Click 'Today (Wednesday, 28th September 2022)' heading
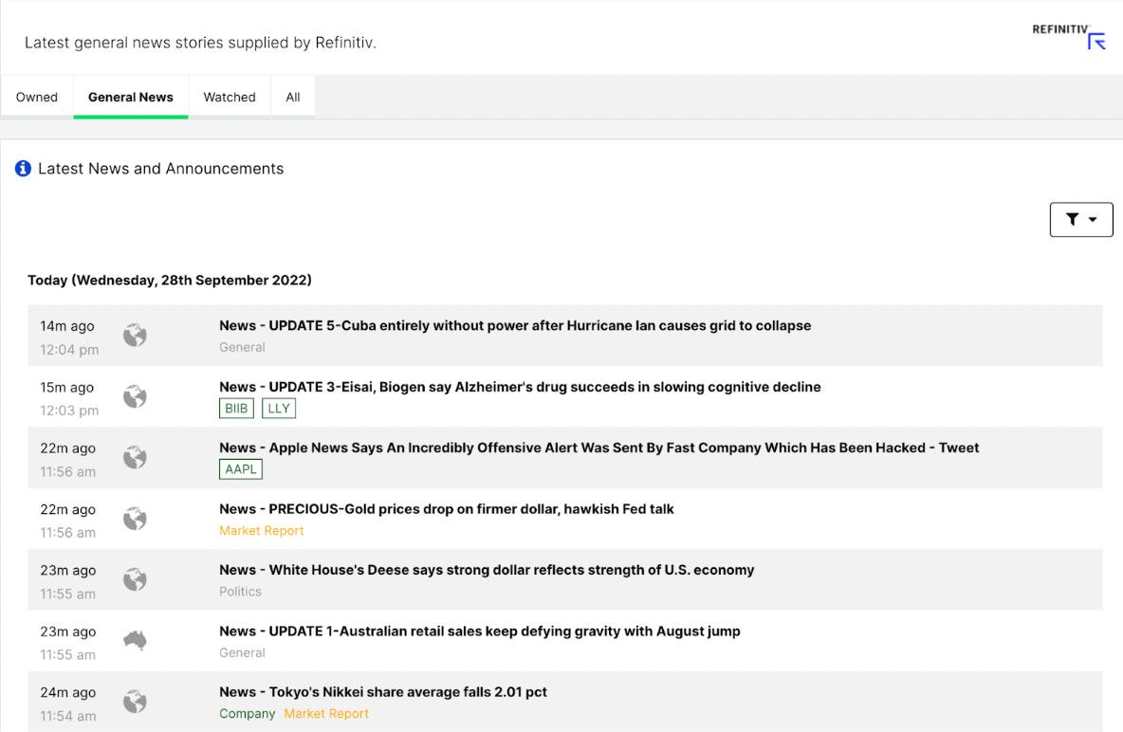1123x732 pixels. pos(170,280)
